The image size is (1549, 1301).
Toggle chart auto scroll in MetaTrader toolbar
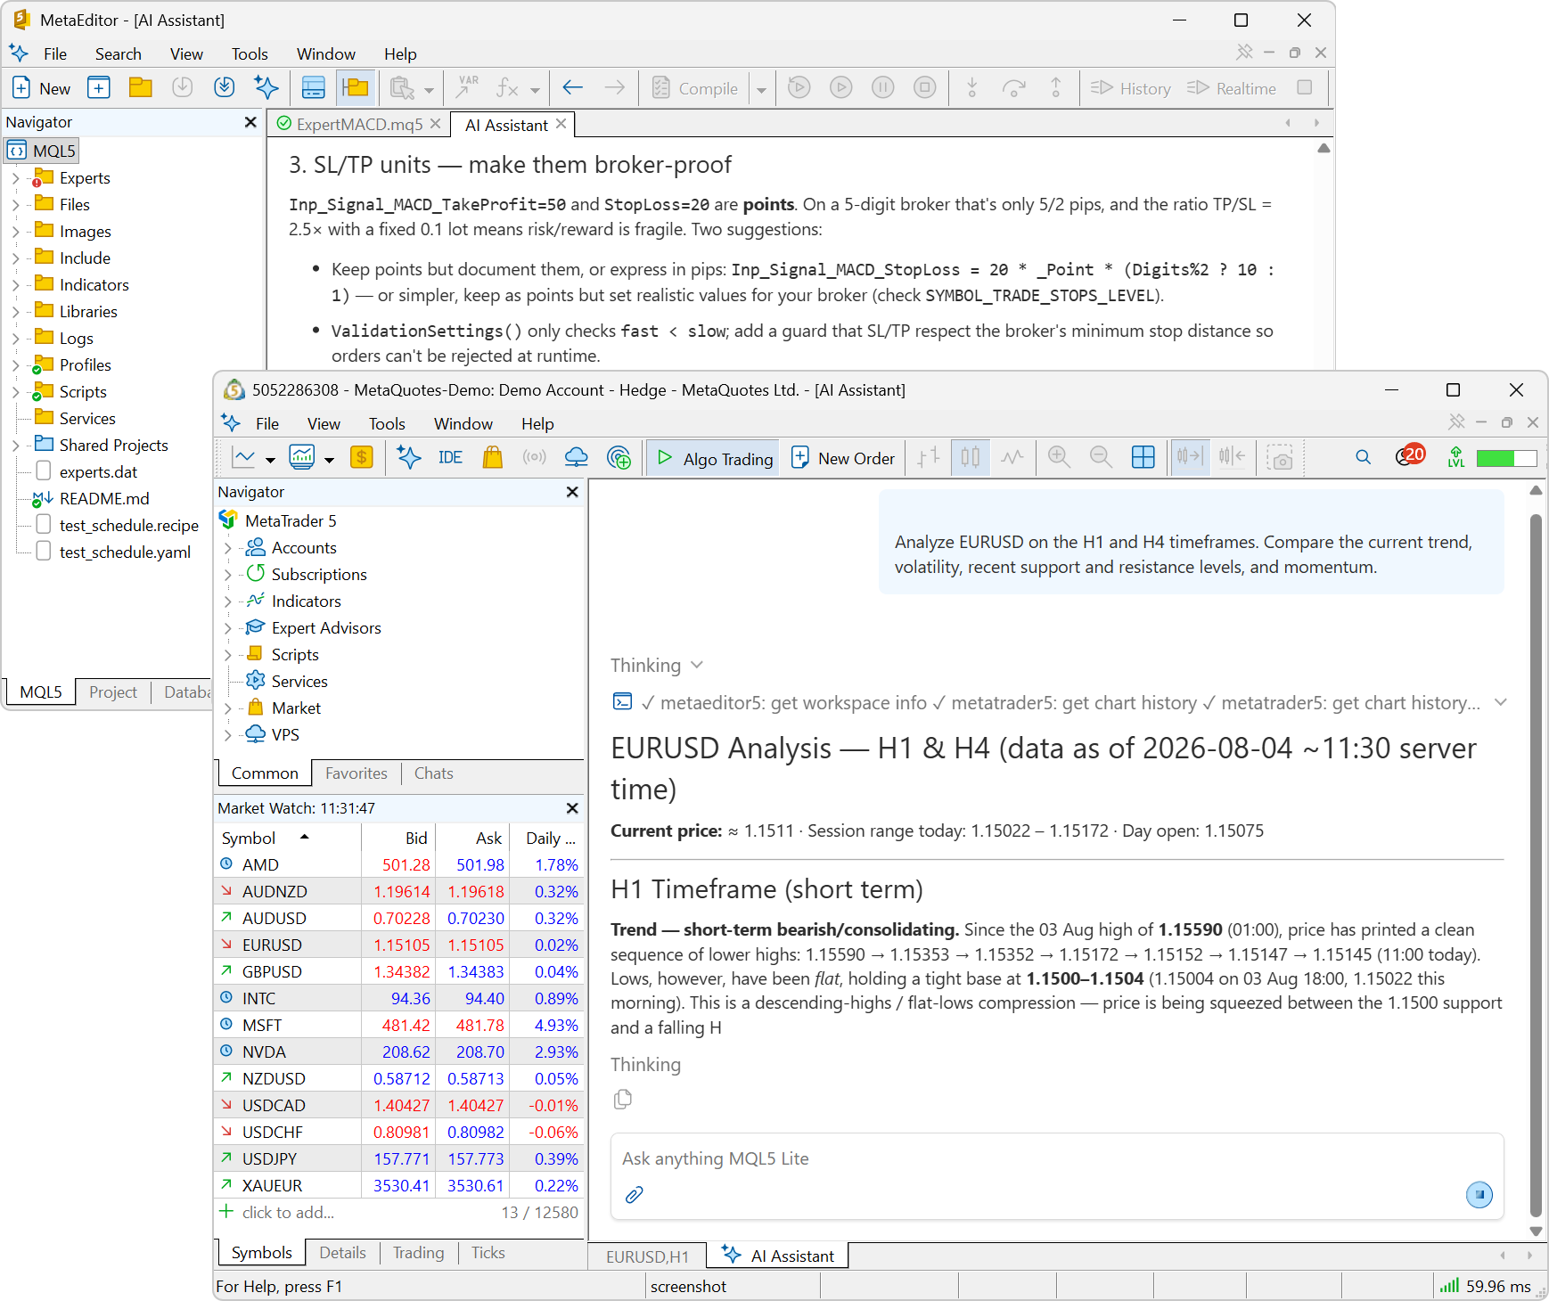pos(1190,457)
